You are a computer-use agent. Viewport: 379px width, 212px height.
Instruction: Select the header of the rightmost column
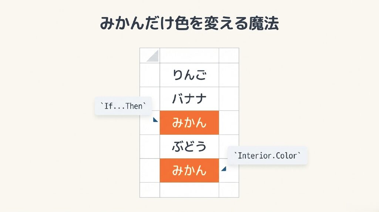tap(229, 56)
